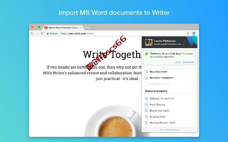This screenshot has width=228, height=142.
Task: Click the RECENT DOCUMENTS heading
Action: click(156, 91)
